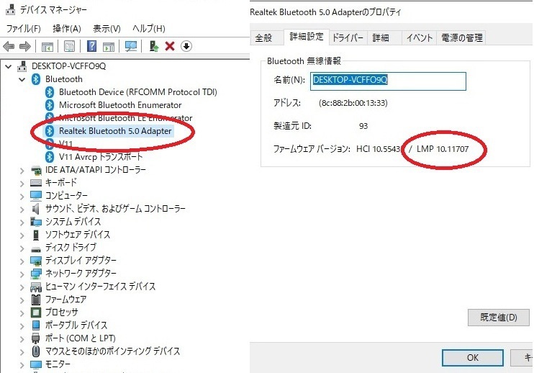Click the firmware text HCI 10.5543
The image size is (534, 373).
click(378, 149)
